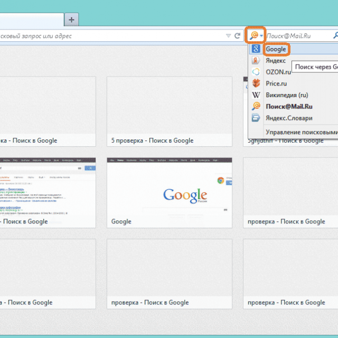Click the OZON.ru ring icon
The height and width of the screenshot is (338, 338).
click(256, 72)
